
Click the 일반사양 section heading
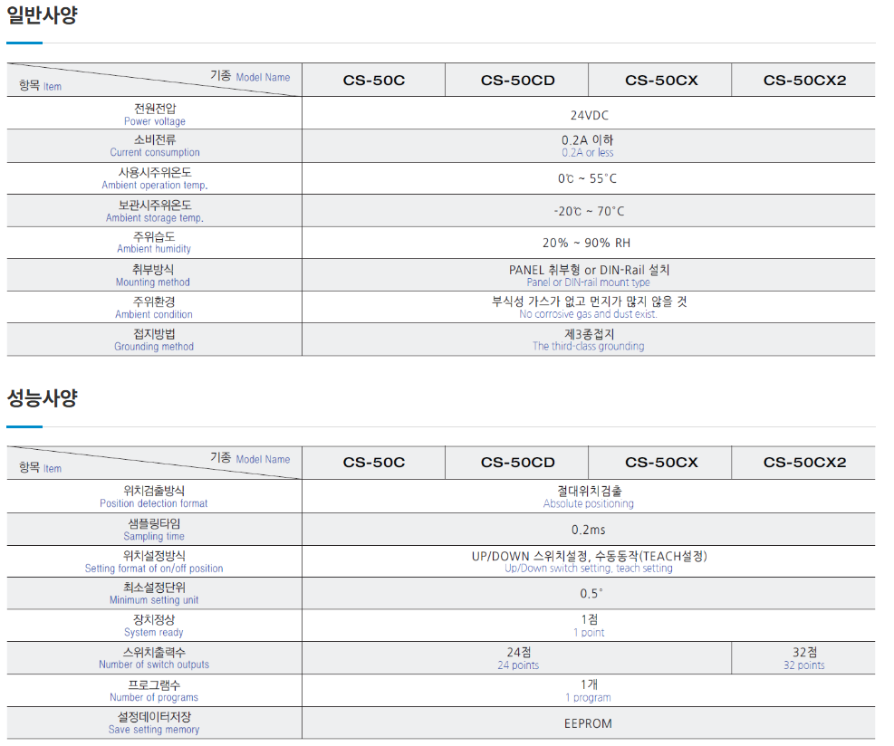[x=42, y=15]
